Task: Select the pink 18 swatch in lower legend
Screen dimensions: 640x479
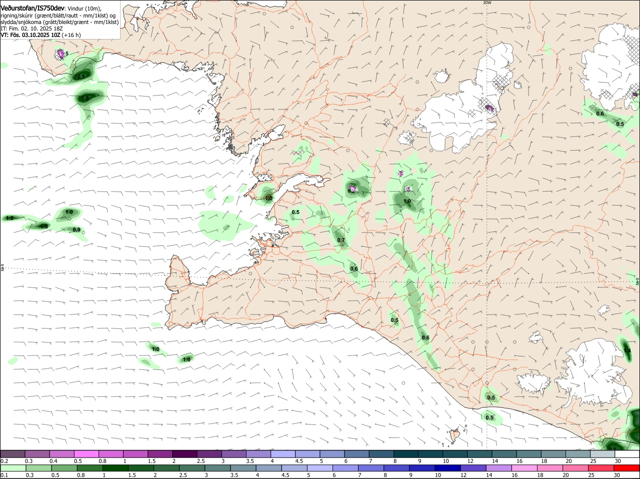Action: [x=549, y=468]
